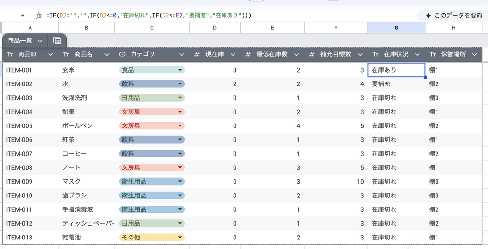Screen dimensions: 488x249
Task: Open the 日用品 category chip for 洗濯洗剤
Action: point(152,98)
